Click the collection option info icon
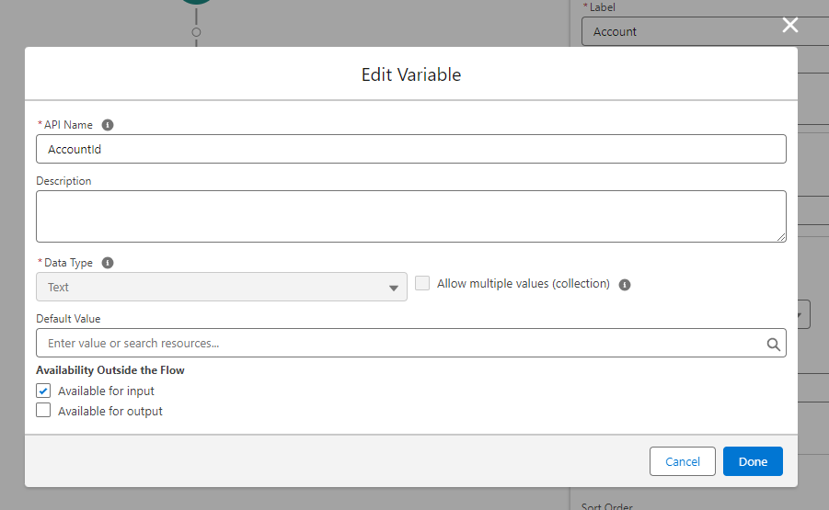Image resolution: width=829 pixels, height=510 pixels. point(625,285)
